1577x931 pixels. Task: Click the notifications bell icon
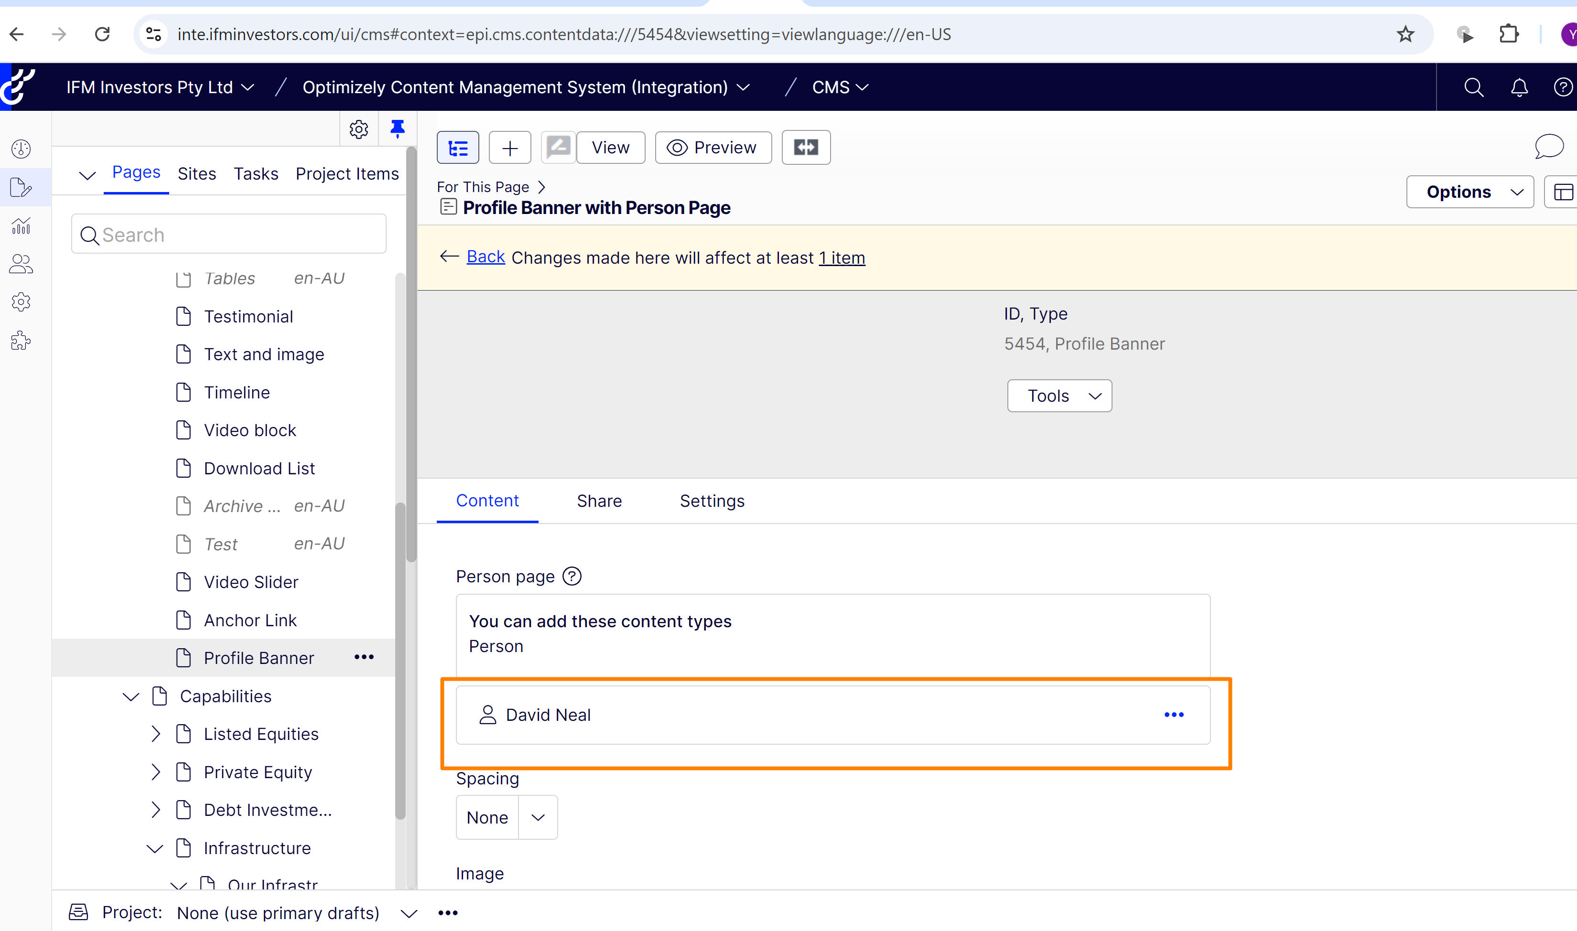point(1519,87)
